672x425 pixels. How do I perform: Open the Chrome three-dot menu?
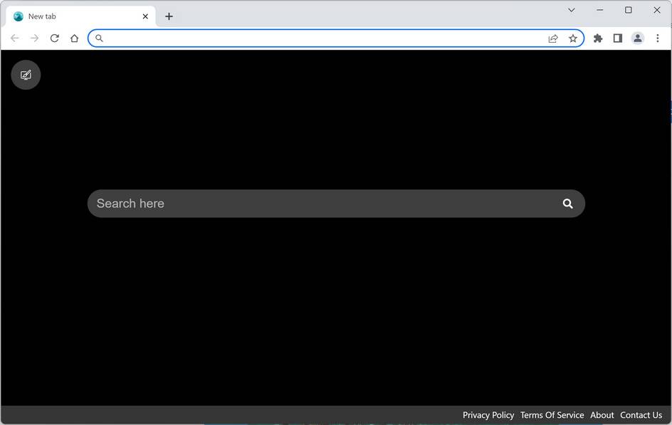click(x=657, y=38)
